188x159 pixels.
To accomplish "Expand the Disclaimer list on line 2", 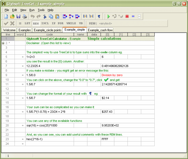I will 3,43.
